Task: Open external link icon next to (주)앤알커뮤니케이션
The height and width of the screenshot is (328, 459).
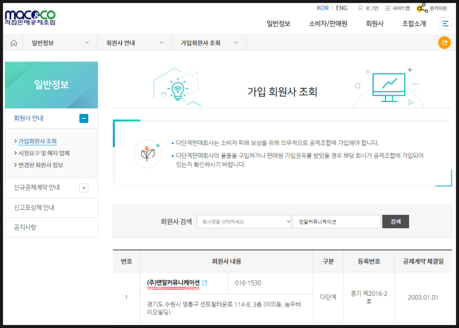Action: pyautogui.click(x=204, y=283)
